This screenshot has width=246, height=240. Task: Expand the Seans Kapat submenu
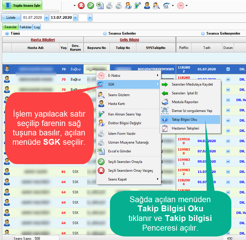[128, 179]
